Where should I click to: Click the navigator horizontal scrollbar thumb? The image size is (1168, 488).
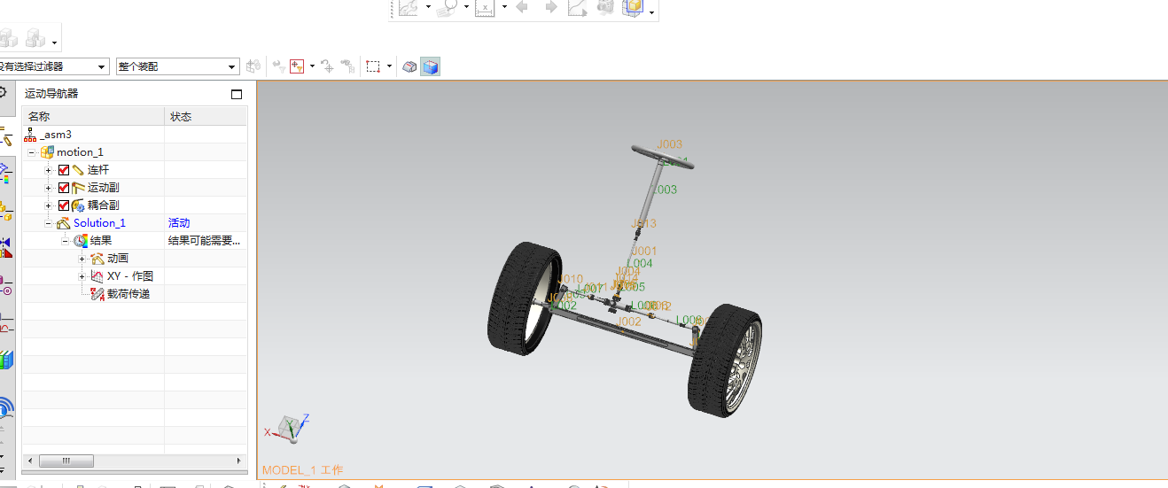[x=66, y=461]
